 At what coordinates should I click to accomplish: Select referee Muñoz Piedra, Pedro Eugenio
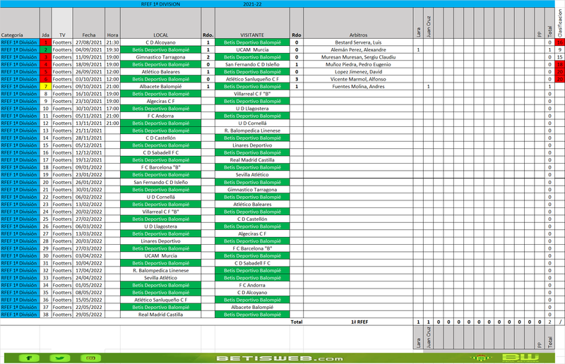358,64
